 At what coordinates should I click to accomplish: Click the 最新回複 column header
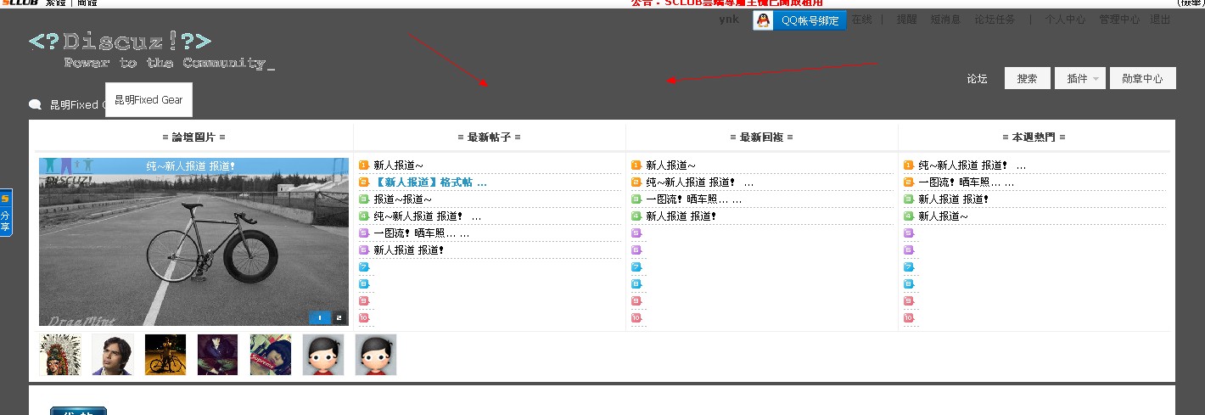761,137
